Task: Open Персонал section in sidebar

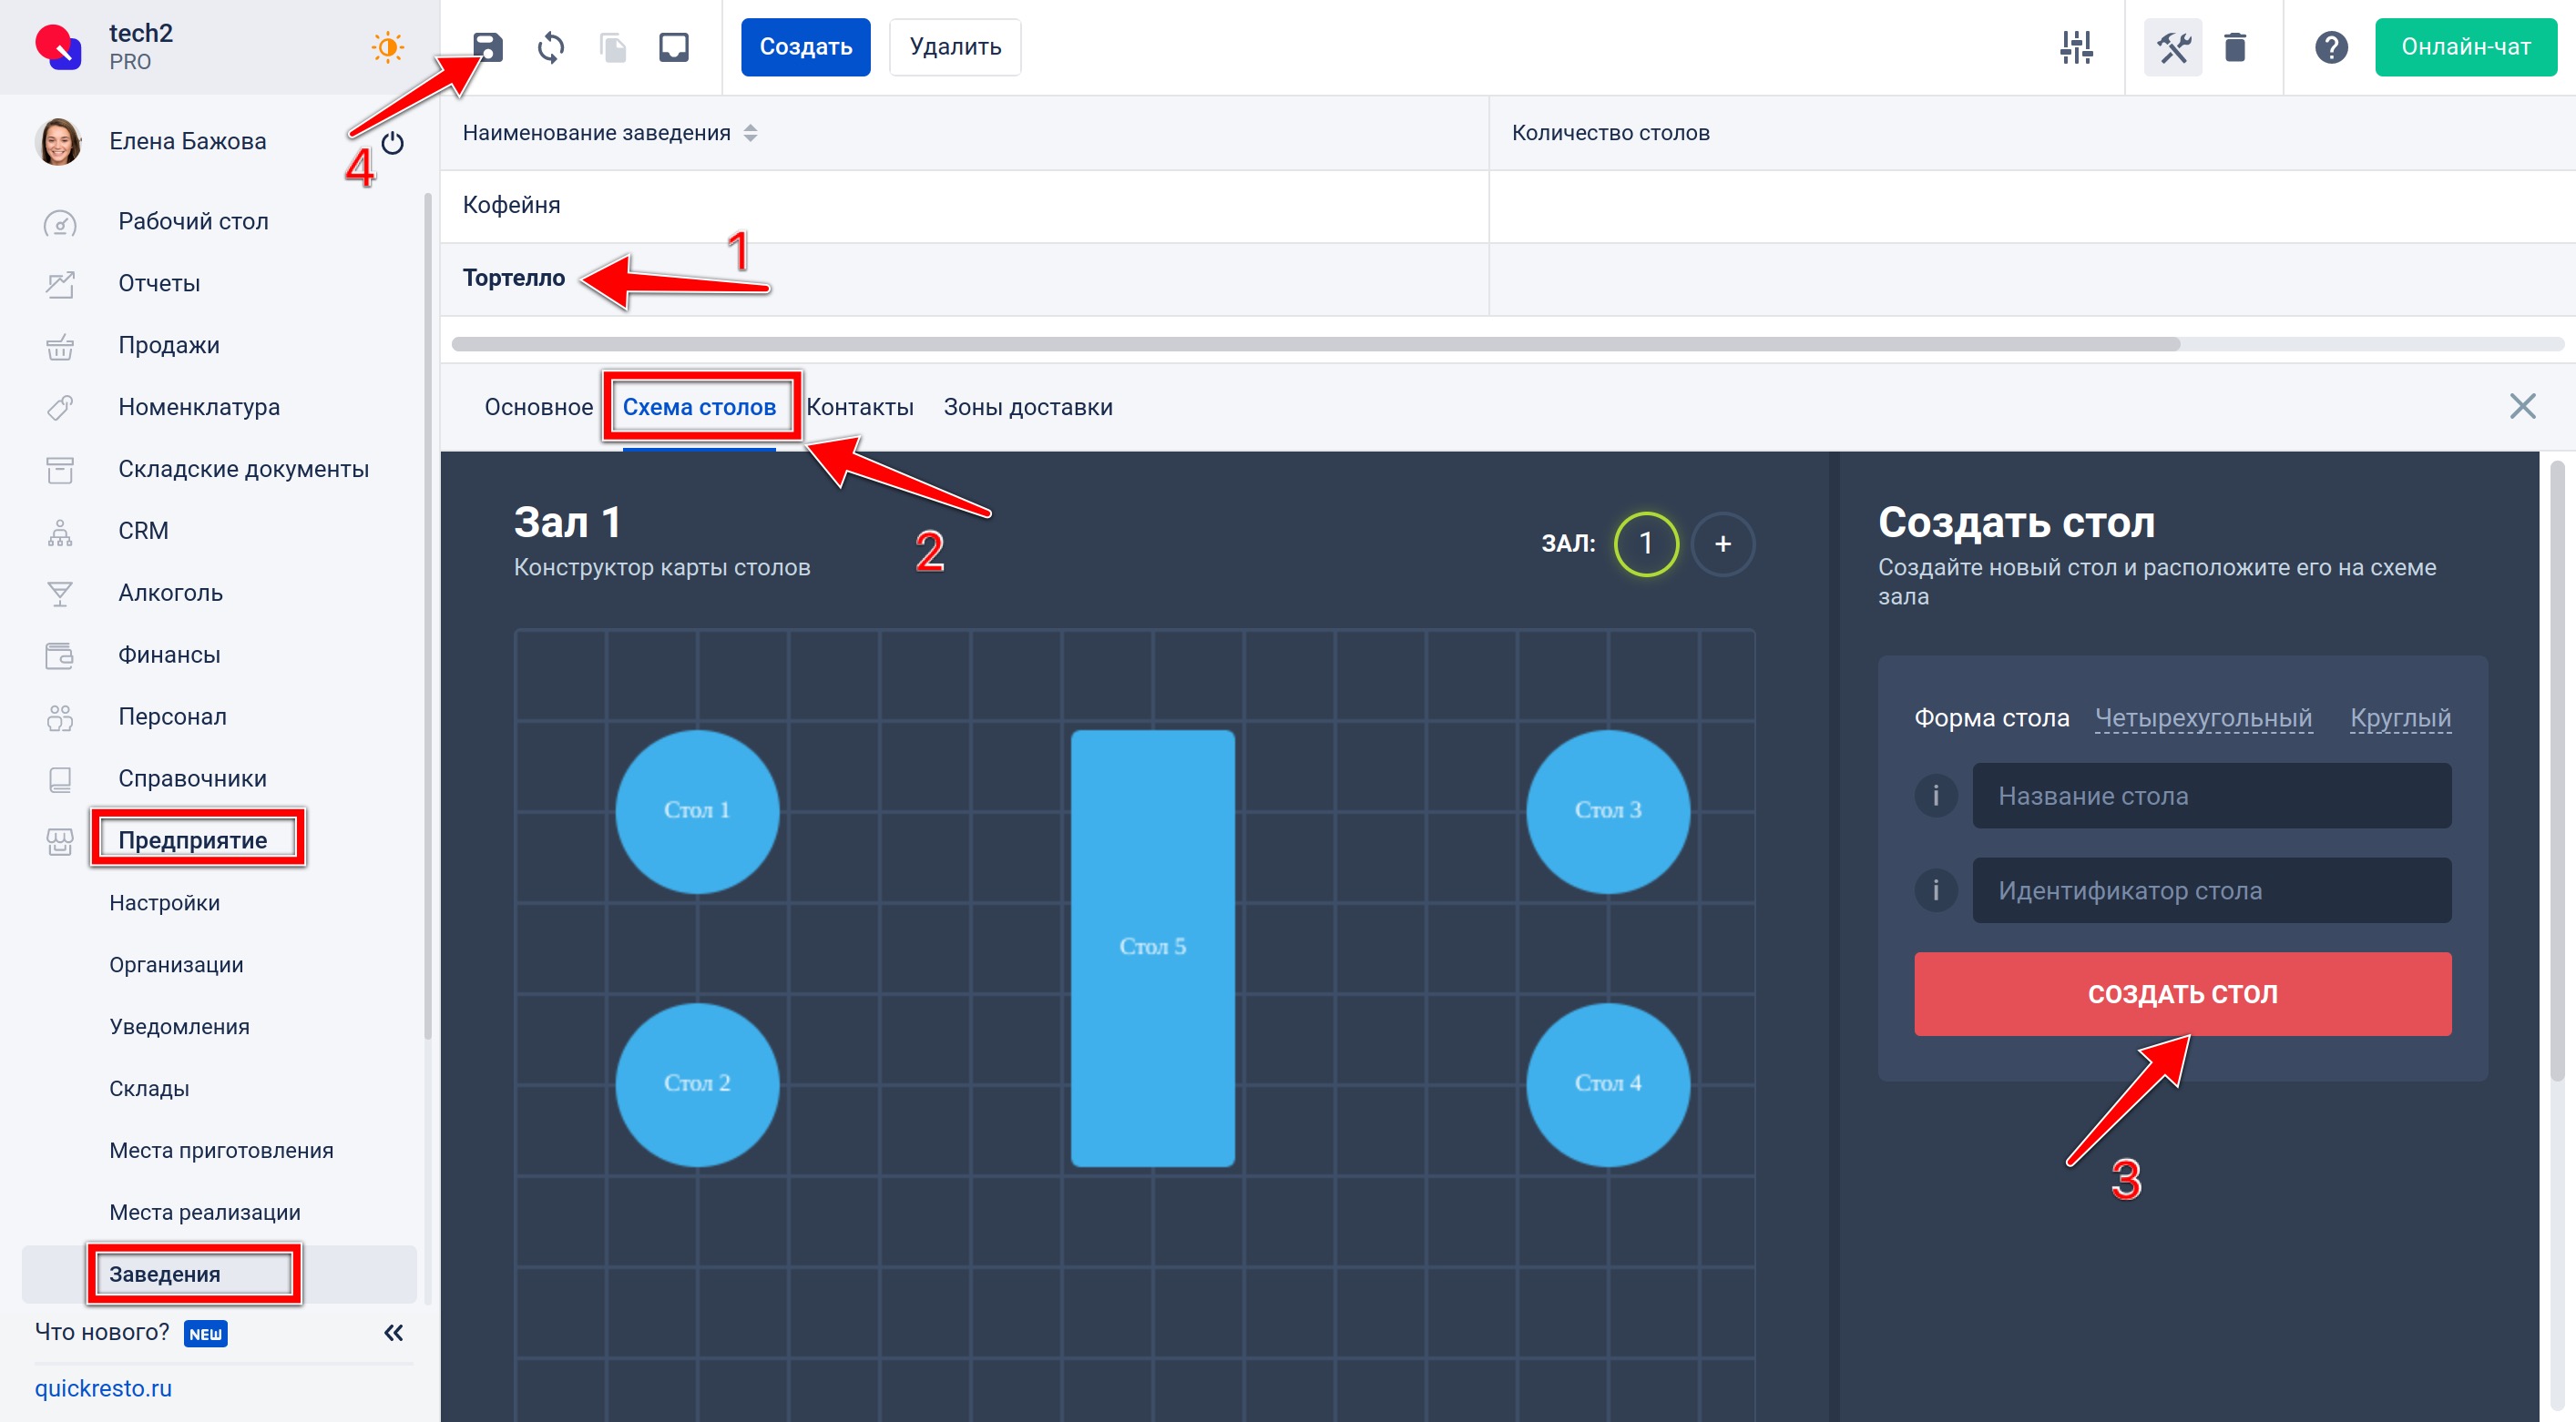Action: point(172,716)
